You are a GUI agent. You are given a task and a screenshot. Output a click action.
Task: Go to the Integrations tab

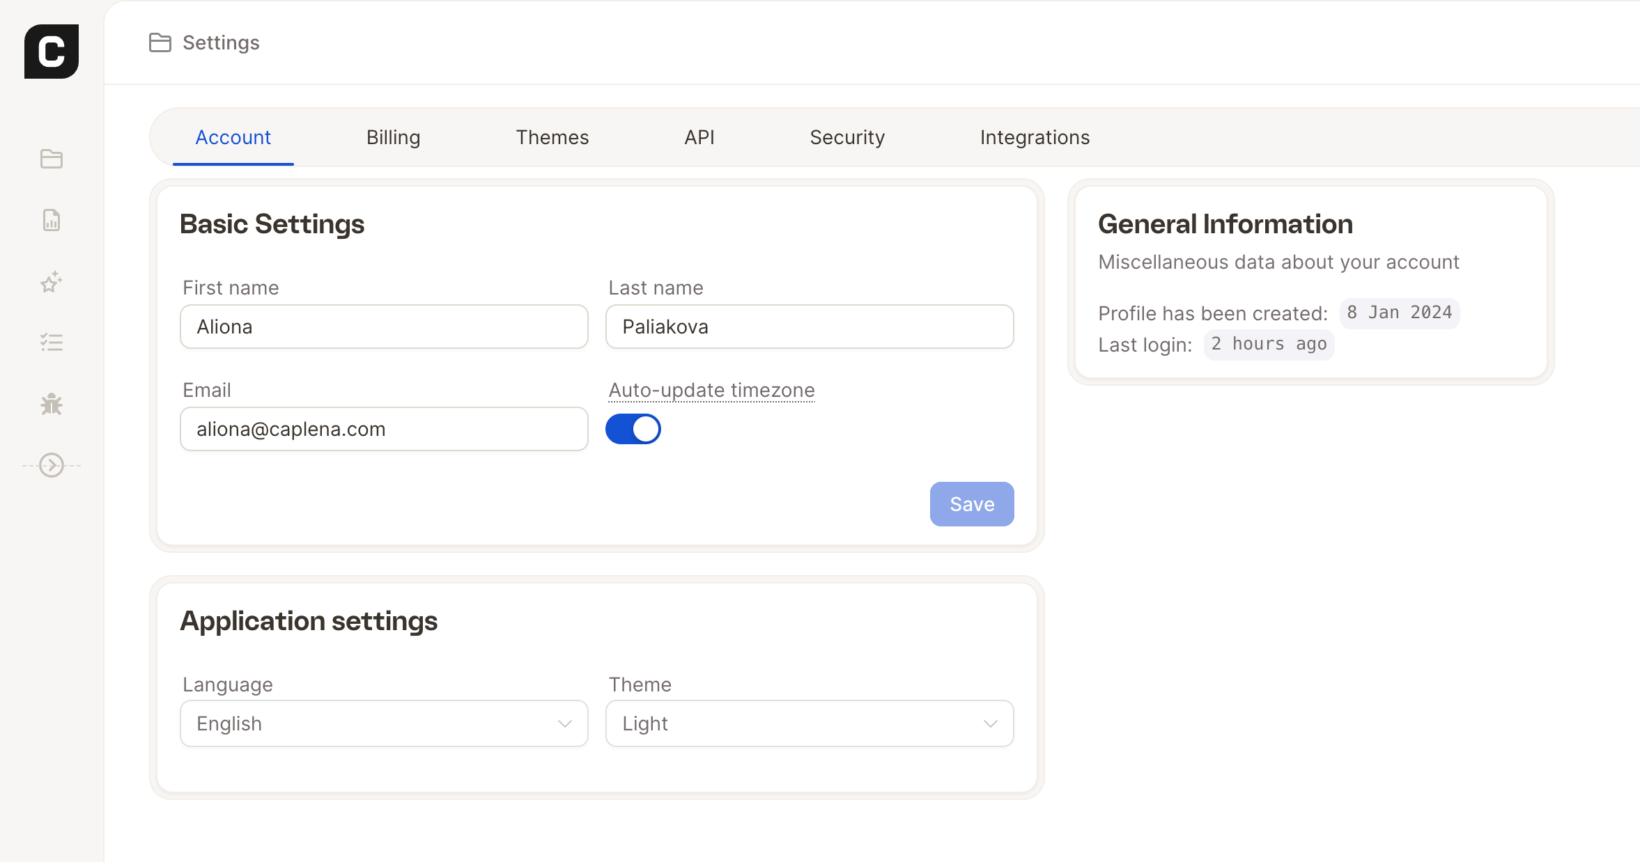tap(1035, 137)
